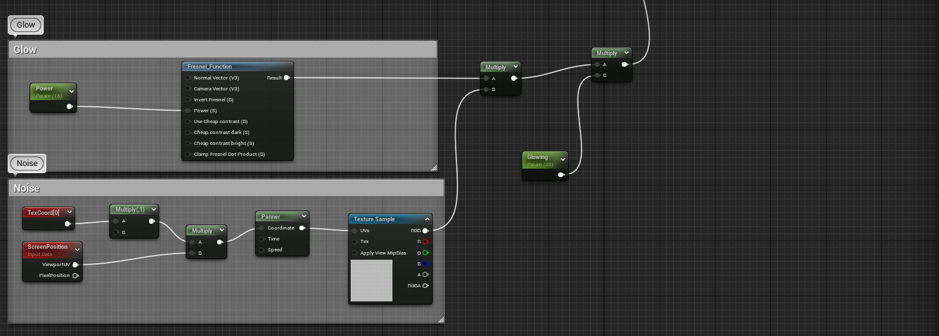Click the Panner Speed input pin

click(x=261, y=250)
